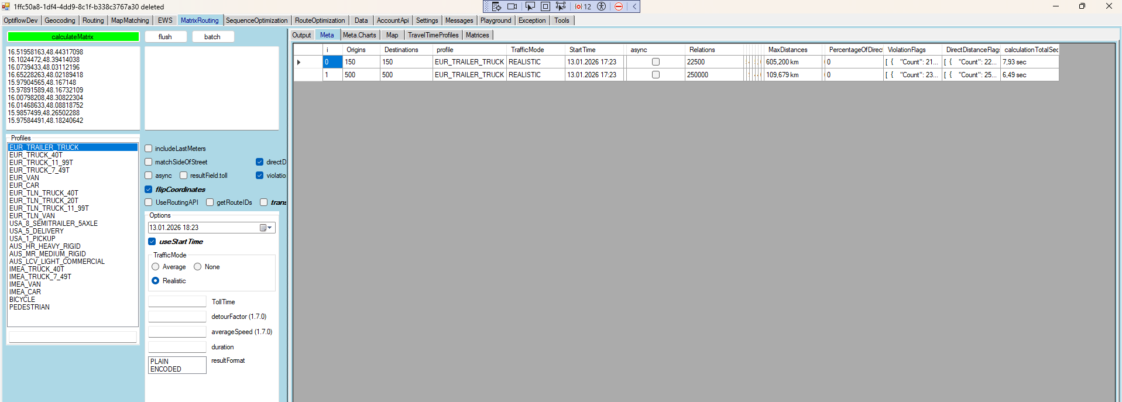Open the Meta.Charts tab
This screenshot has width=1122, height=402.
(359, 35)
